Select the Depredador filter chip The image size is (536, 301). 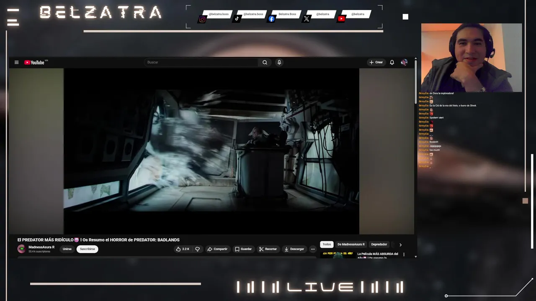tap(379, 245)
